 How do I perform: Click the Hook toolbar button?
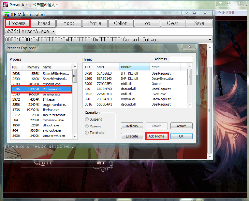point(69,23)
